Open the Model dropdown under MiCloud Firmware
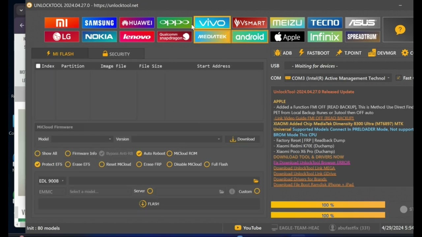 coord(82,139)
